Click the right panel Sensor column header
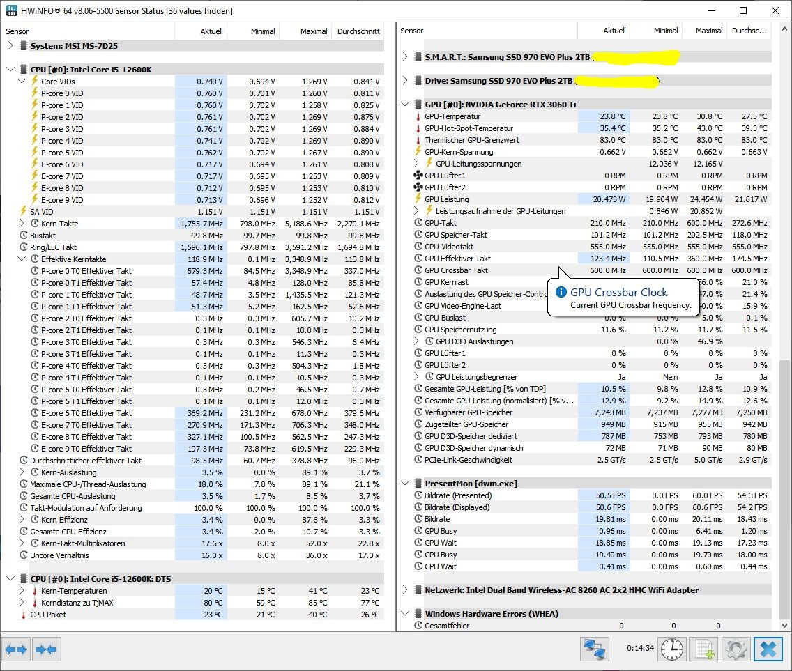 click(487, 31)
